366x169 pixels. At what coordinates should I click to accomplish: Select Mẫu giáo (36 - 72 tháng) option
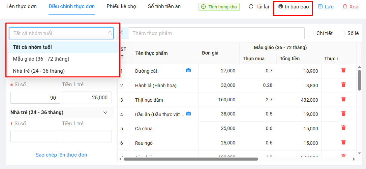pos(41,59)
